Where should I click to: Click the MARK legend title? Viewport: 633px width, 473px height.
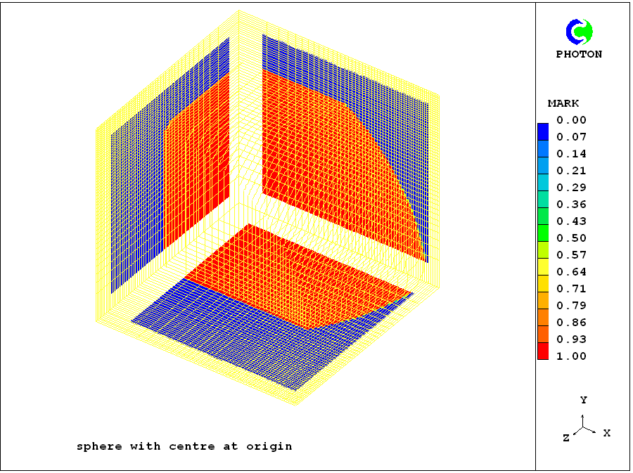[x=563, y=103]
